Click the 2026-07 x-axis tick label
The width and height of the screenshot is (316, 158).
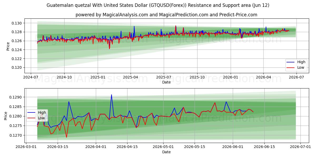(297, 77)
